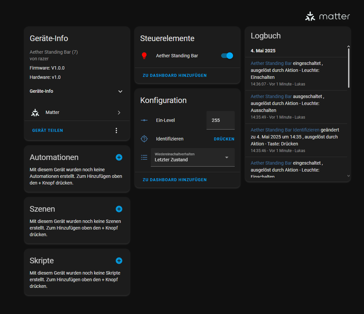Click the Ein-Level slider icon
The image size is (364, 314).
[x=144, y=120]
